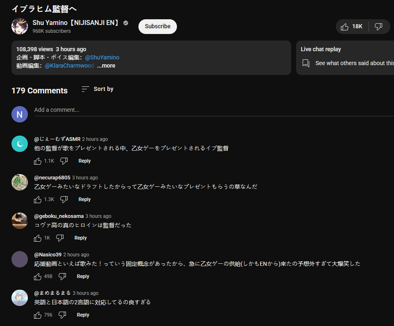
Task: Open @necurap6805 avatar
Action: (x=20, y=182)
